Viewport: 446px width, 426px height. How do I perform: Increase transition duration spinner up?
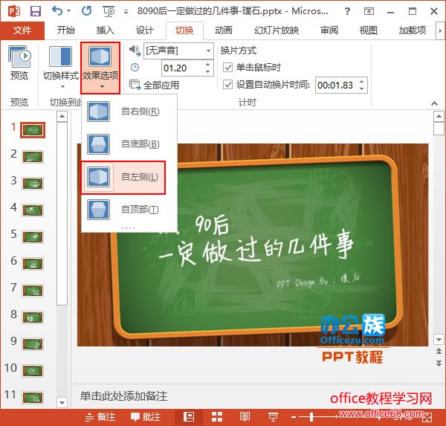(x=208, y=65)
